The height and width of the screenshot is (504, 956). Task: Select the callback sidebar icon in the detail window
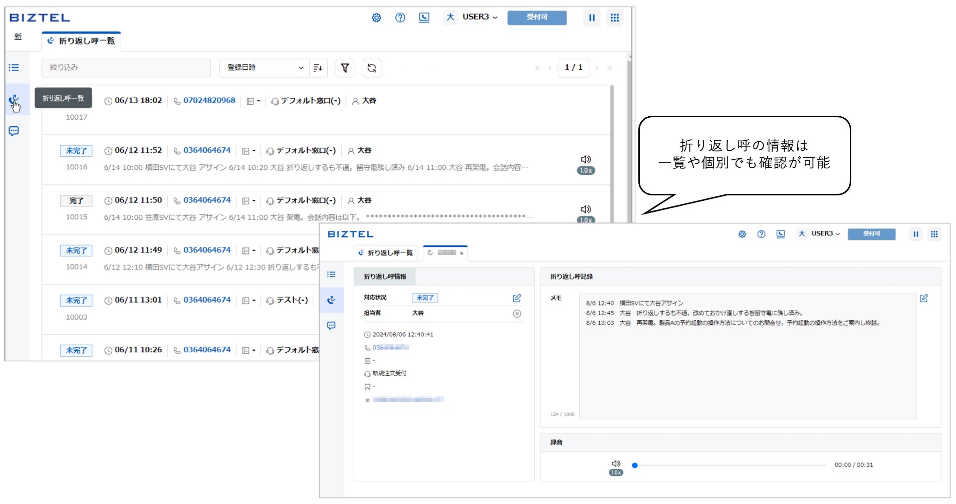331,300
